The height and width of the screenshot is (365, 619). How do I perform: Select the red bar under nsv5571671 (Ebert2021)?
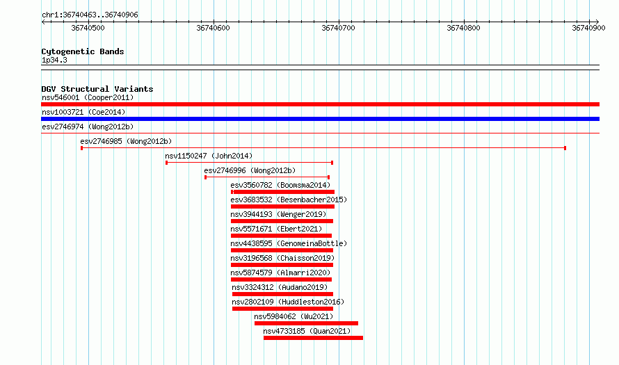(x=281, y=236)
